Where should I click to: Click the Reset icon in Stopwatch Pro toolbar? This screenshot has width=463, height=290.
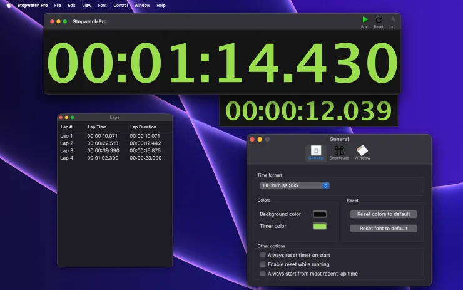point(379,20)
